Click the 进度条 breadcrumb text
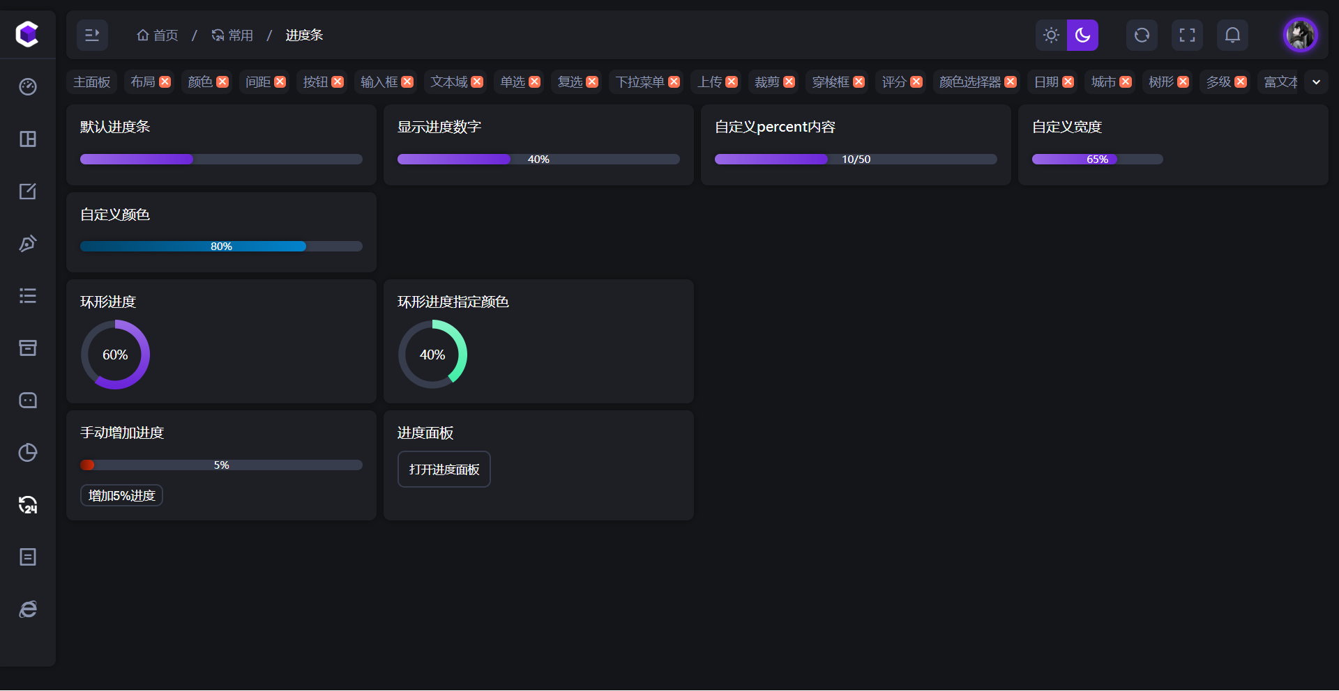Viewport: 1339px width, 691px height. (x=304, y=35)
